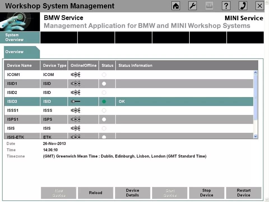
Task: Click the status indicator of ISIS
Action: (x=104, y=128)
